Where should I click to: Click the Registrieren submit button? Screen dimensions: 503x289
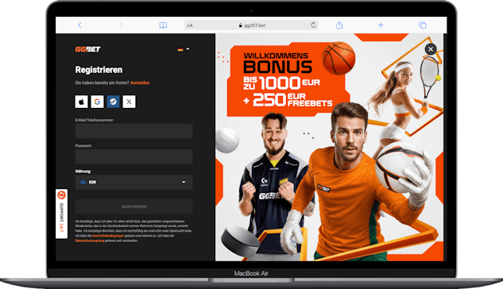133,206
